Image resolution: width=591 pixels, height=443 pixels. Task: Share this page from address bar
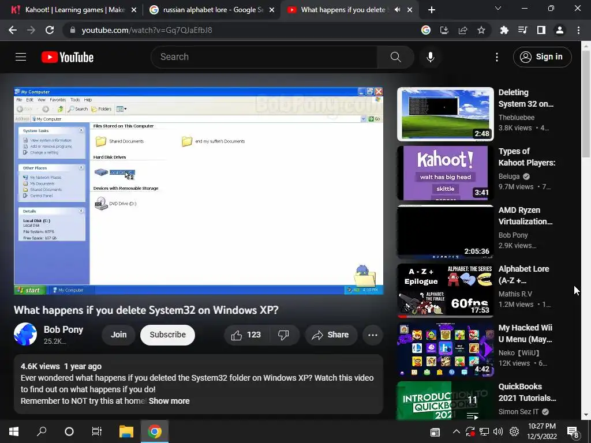tap(463, 30)
